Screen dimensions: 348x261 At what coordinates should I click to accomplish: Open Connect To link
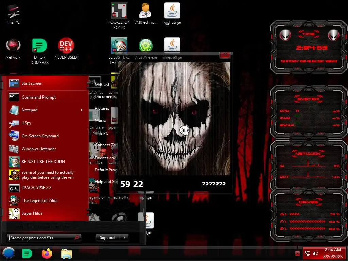point(106,145)
